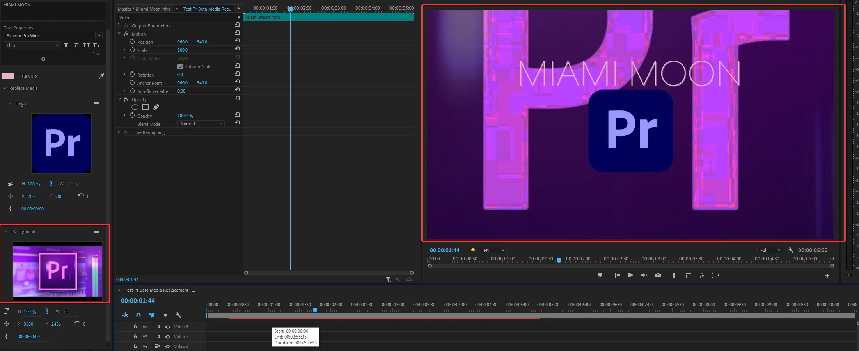The image size is (859, 351).
Task: Click the MIAMI MOON title text field
Action: [x=53, y=10]
